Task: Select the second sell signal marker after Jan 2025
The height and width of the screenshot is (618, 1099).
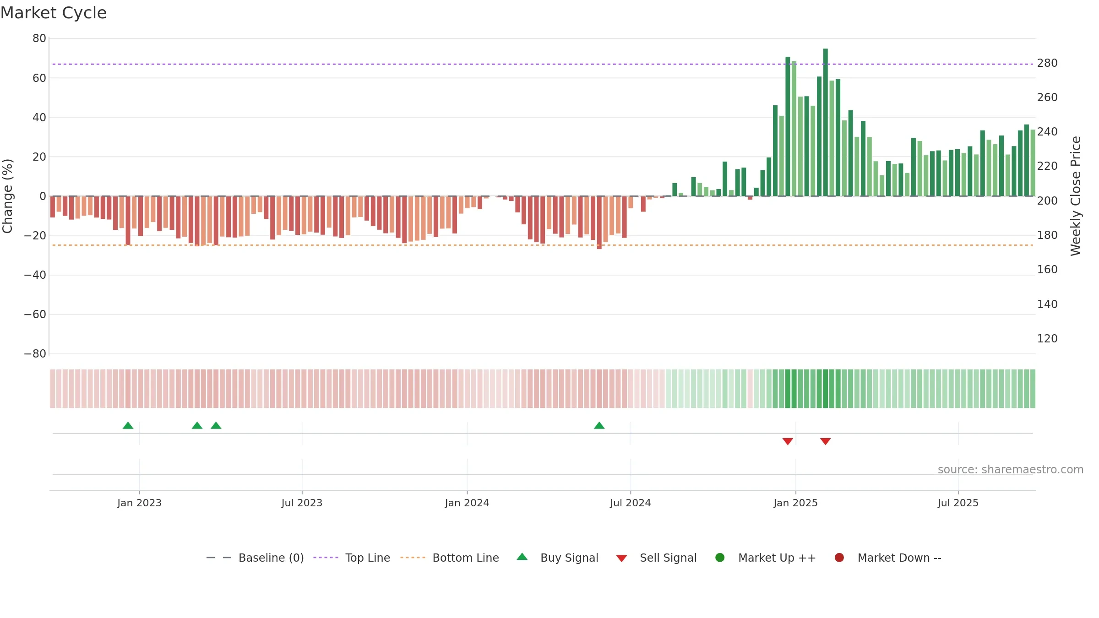Action: [826, 441]
